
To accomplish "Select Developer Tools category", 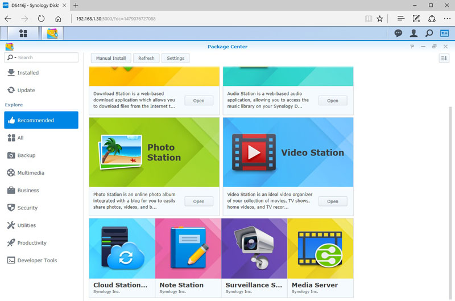I will (x=37, y=261).
